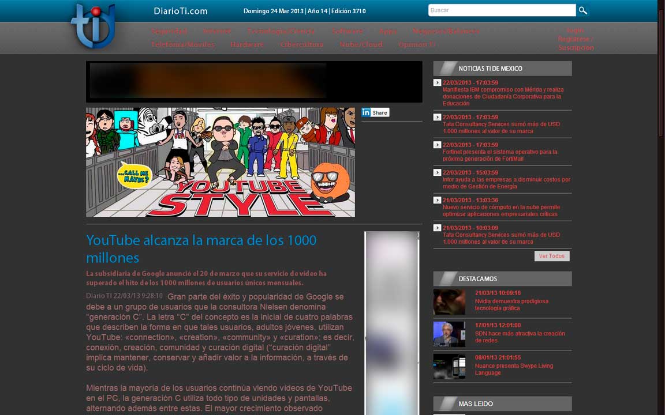This screenshot has width=665, height=415.
Task: Open the Internet menu section
Action: pyautogui.click(x=216, y=31)
